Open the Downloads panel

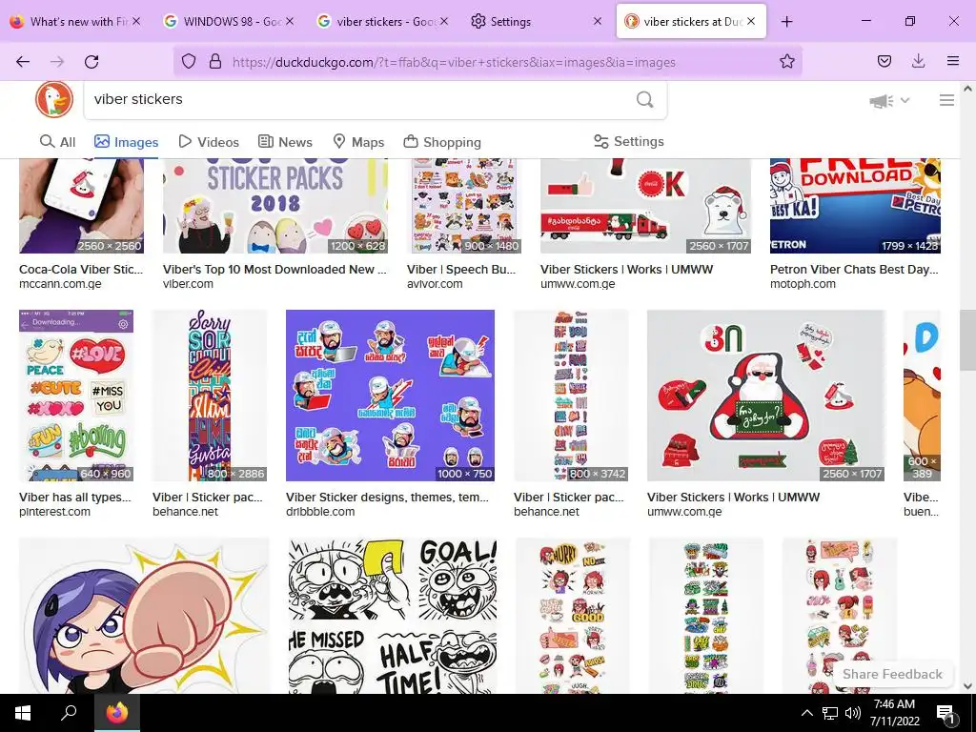918,61
